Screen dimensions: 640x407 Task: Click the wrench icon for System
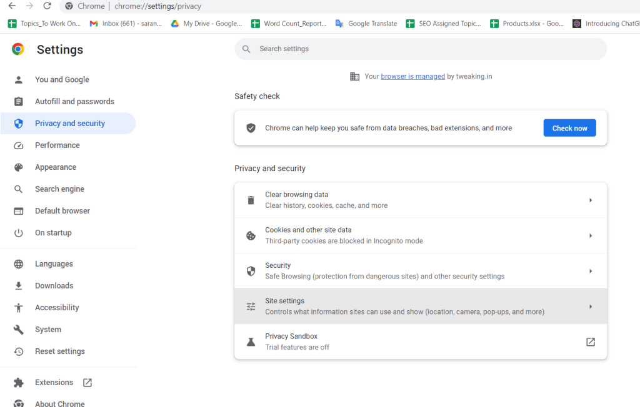click(18, 330)
